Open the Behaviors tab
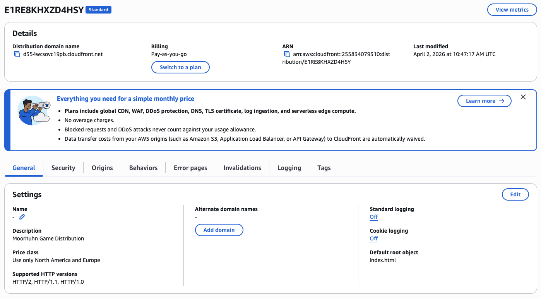The image size is (541, 298). coord(143,168)
